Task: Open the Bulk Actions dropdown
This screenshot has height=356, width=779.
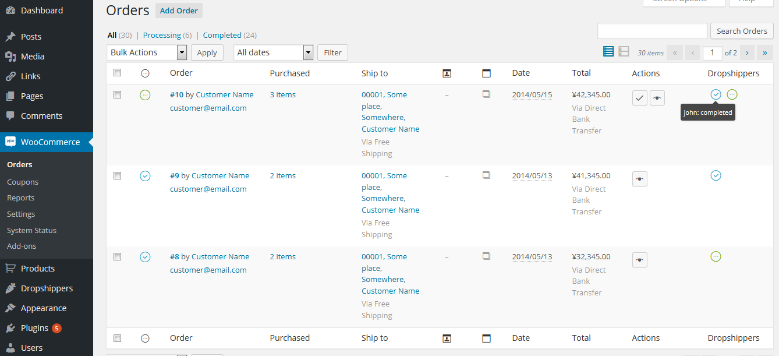Action: tap(146, 52)
